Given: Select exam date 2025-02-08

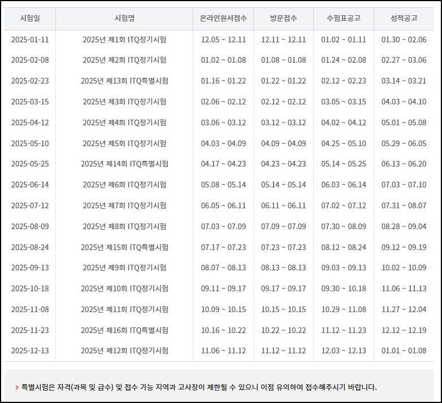Looking at the screenshot, I should pyautogui.click(x=30, y=60).
